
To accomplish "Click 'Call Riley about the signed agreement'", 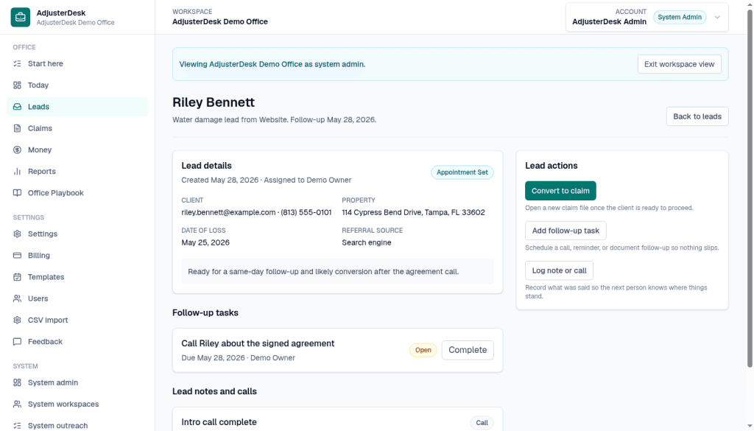I will [258, 343].
